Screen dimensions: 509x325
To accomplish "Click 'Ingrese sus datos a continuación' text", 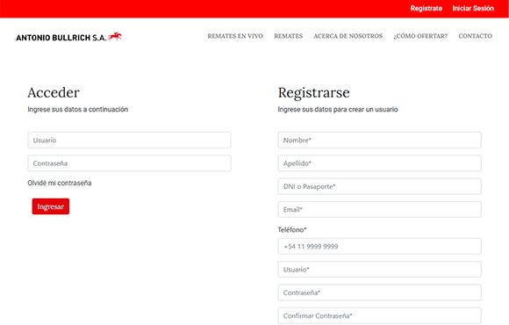I will pos(78,110).
